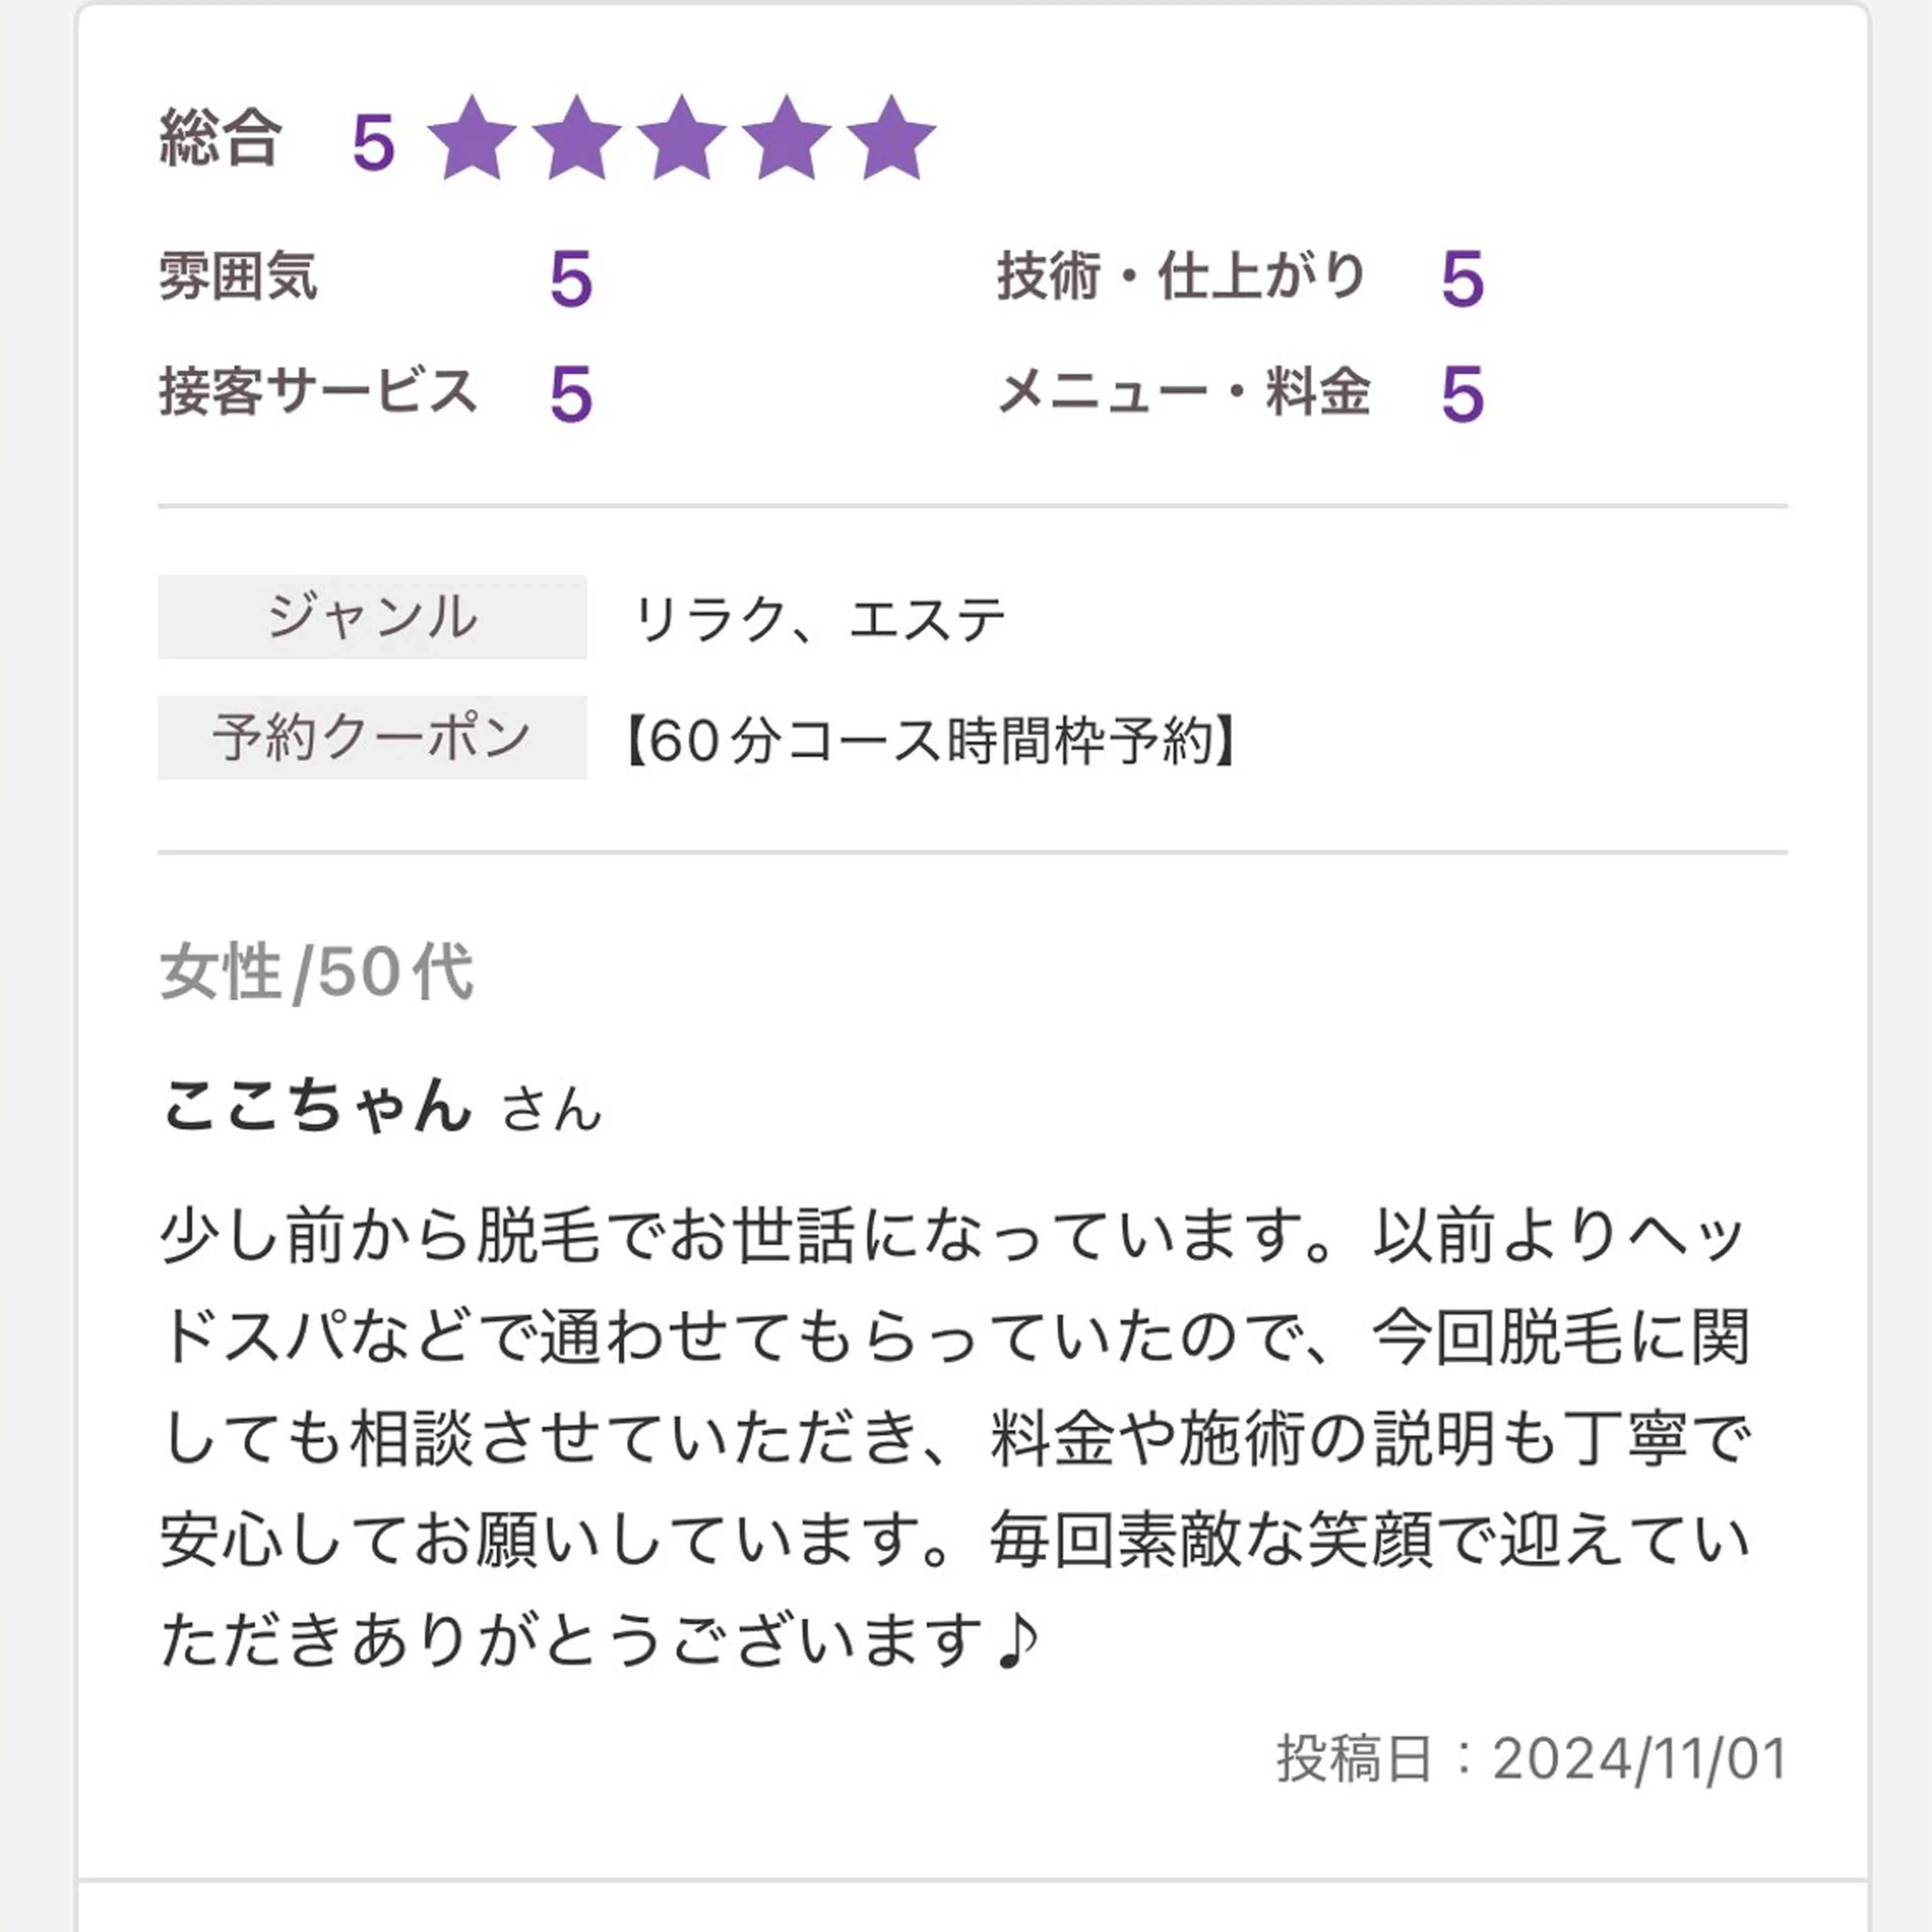Click the fourth purple rating star
1932x1932 pixels.
(786, 139)
